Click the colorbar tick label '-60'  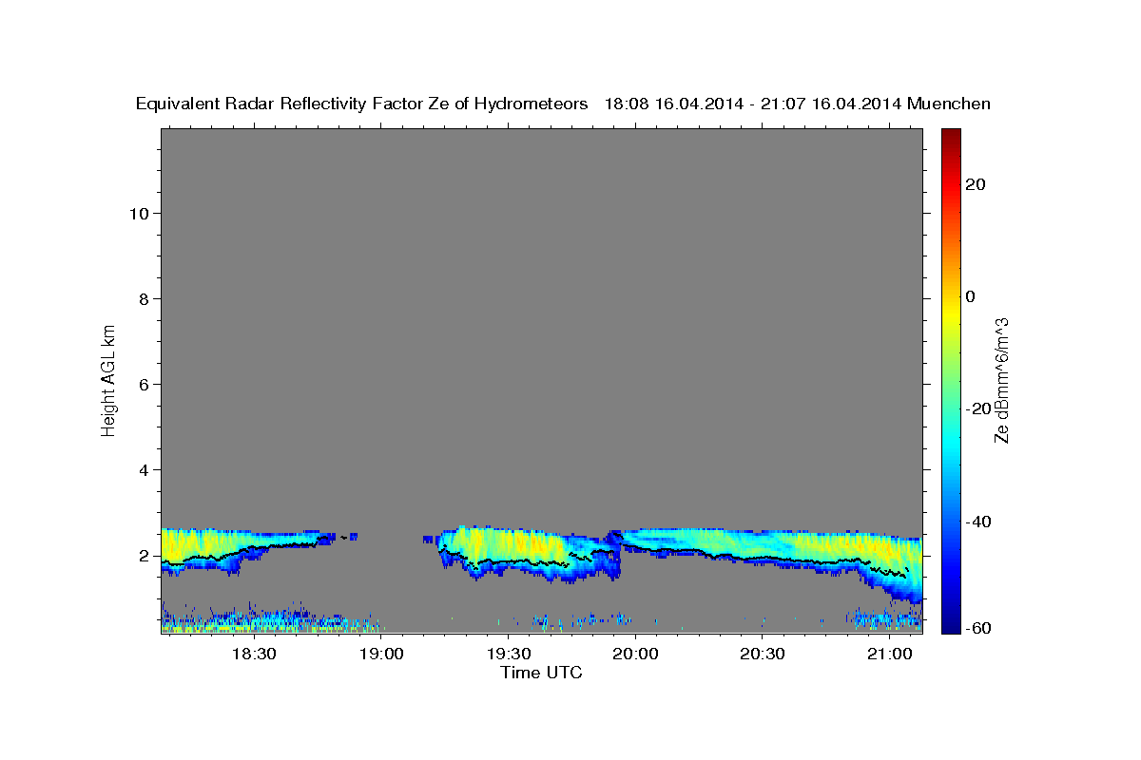coord(978,627)
